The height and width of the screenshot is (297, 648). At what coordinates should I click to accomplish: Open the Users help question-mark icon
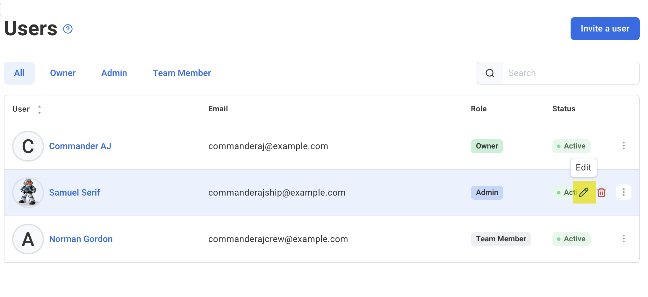(68, 29)
